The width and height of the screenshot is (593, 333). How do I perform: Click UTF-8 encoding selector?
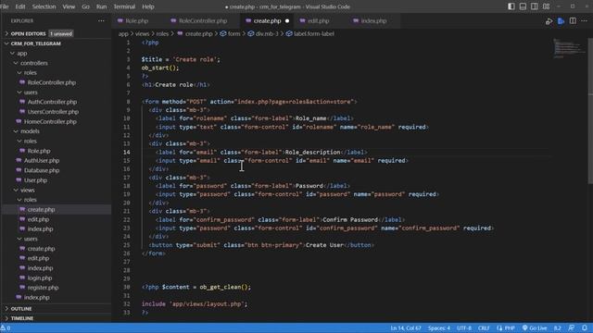click(x=464, y=327)
